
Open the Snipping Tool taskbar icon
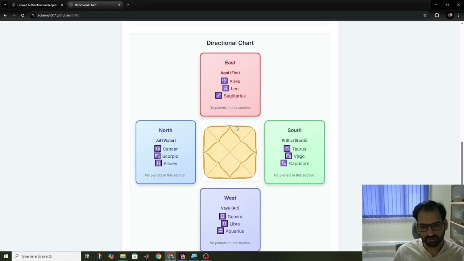click(x=99, y=256)
